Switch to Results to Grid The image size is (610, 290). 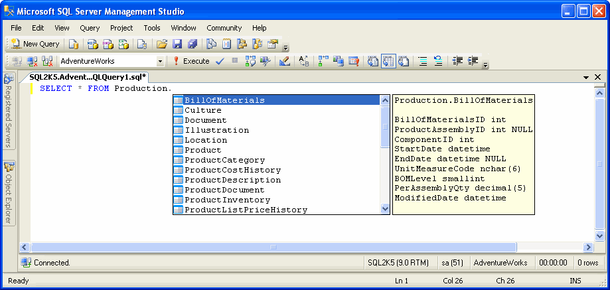point(388,61)
